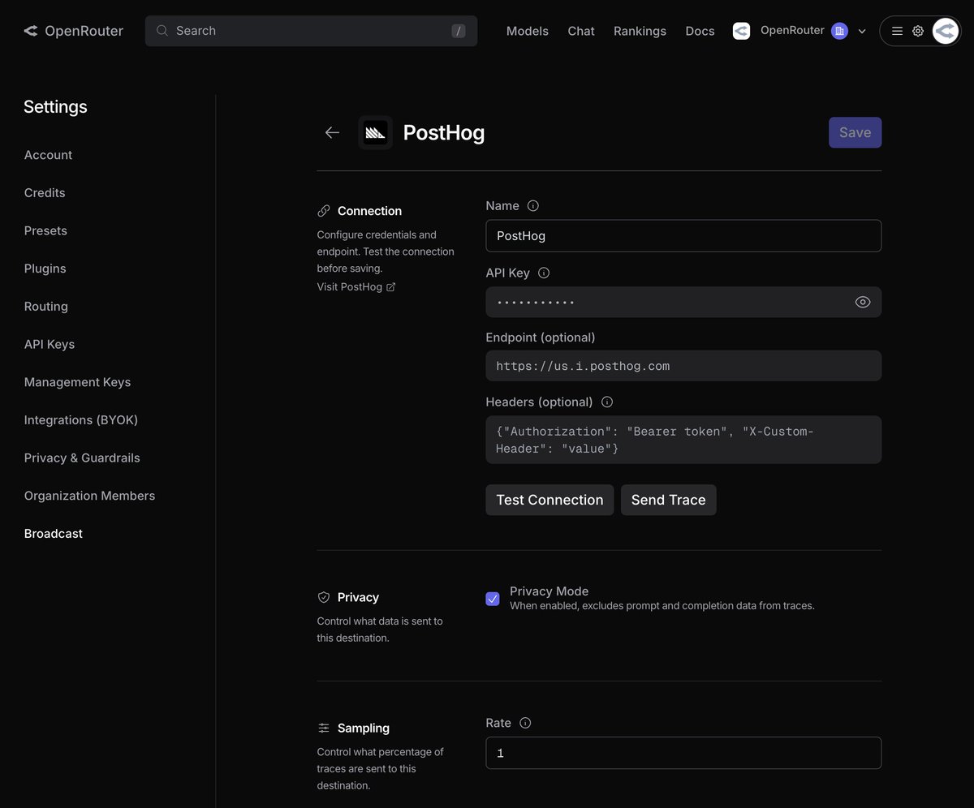Open Chat in top navigation

pos(581,31)
